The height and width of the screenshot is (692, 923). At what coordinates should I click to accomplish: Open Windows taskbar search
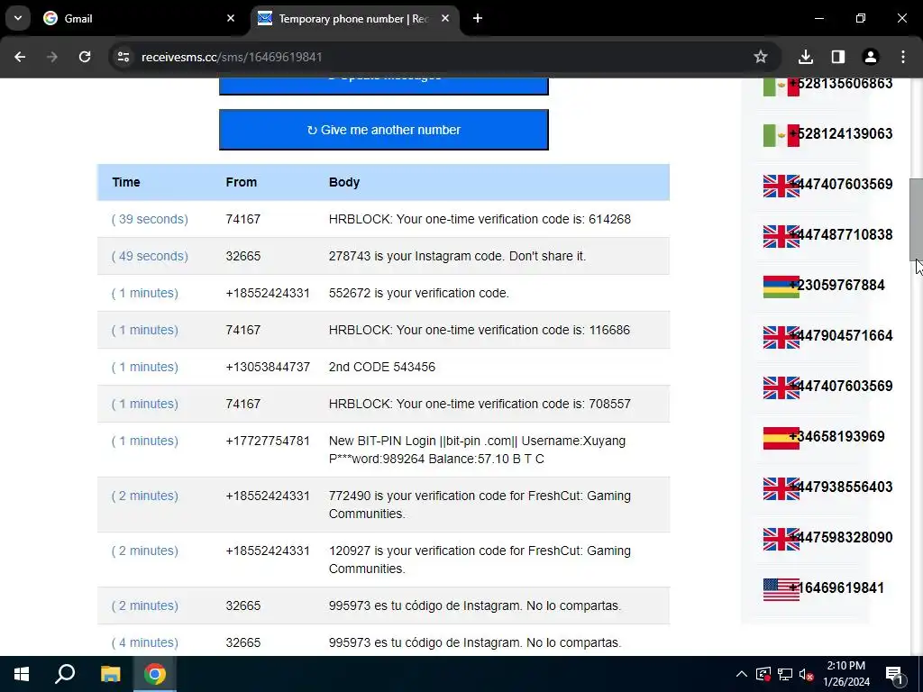pyautogui.click(x=65, y=674)
